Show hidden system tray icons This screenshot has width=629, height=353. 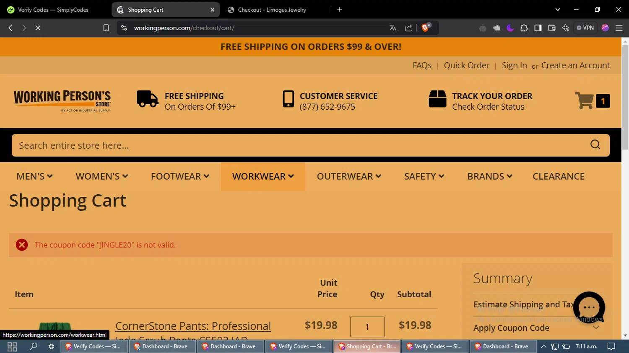(543, 346)
